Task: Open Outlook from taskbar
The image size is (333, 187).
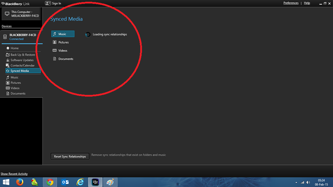Action: 65,182
